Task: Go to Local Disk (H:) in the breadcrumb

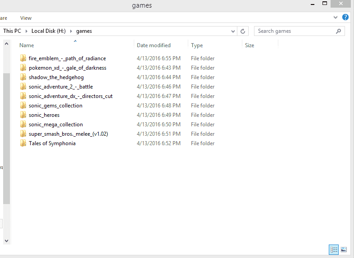Action: [49, 31]
